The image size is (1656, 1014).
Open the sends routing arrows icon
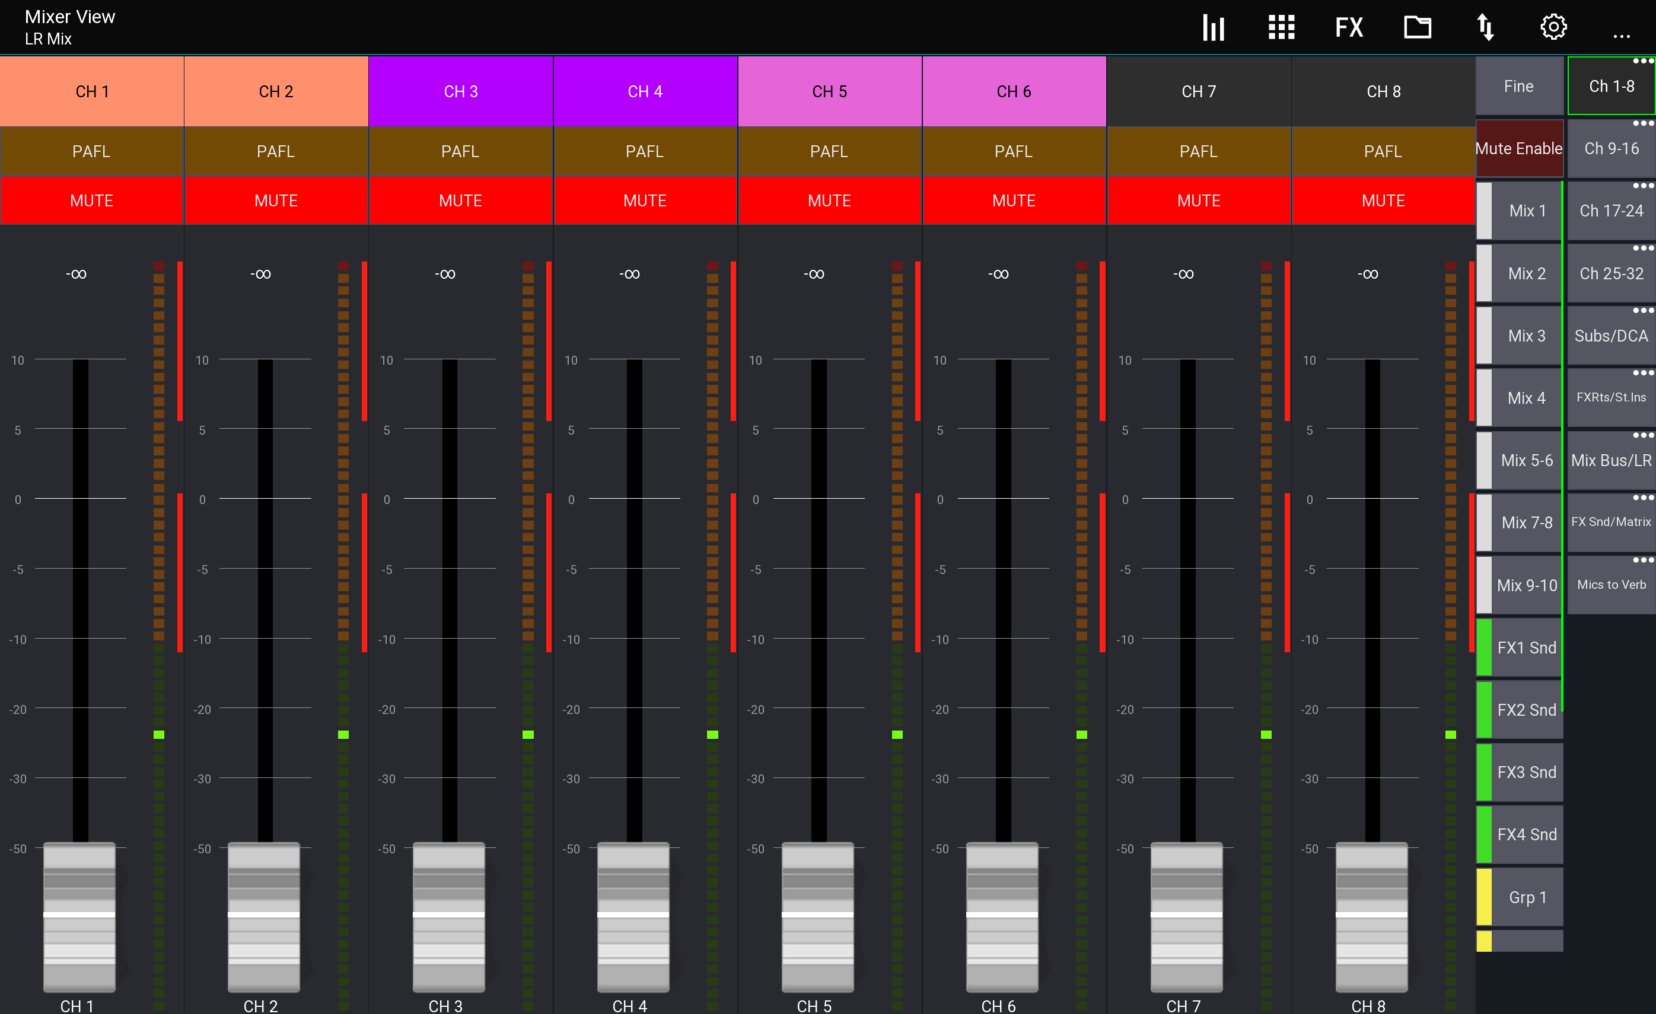pos(1485,27)
